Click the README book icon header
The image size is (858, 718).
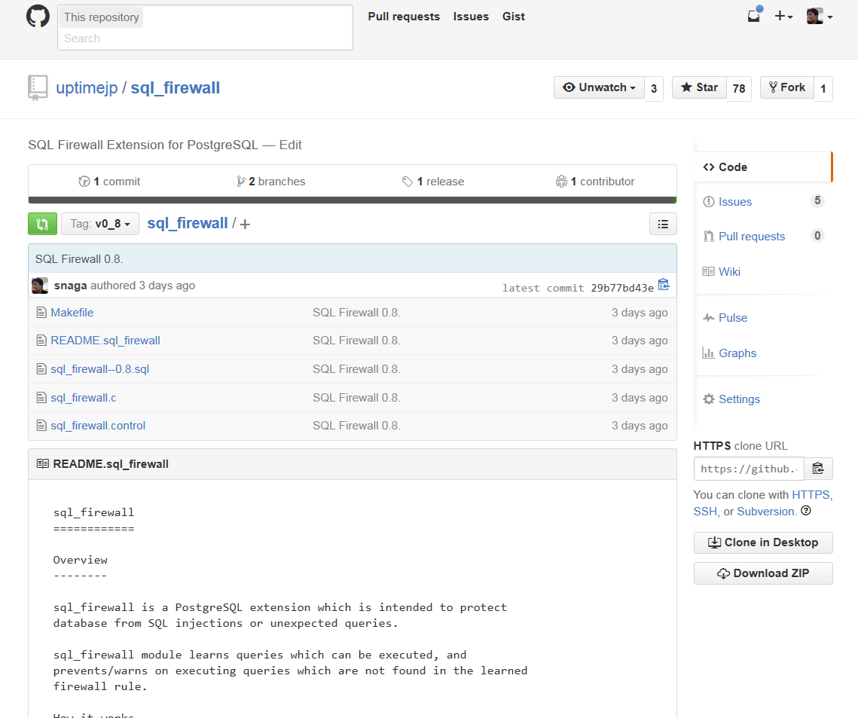click(43, 464)
